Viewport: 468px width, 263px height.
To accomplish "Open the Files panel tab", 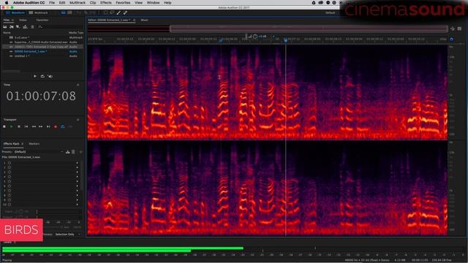I will 7,20.
